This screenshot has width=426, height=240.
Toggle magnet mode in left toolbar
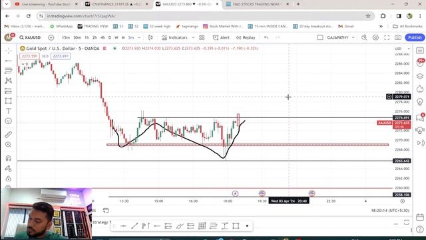tap(8, 158)
